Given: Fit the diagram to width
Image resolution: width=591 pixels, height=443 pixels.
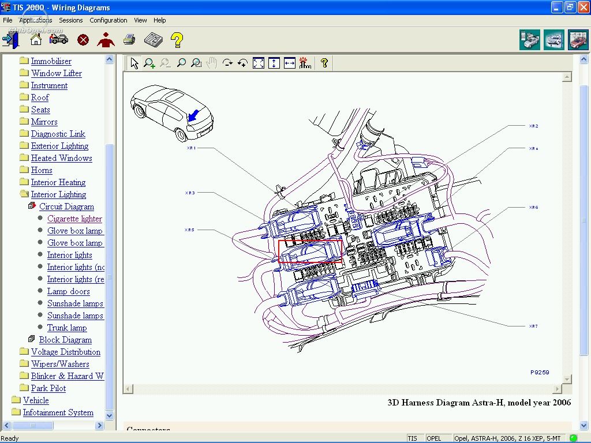Looking at the screenshot, I should (x=290, y=63).
